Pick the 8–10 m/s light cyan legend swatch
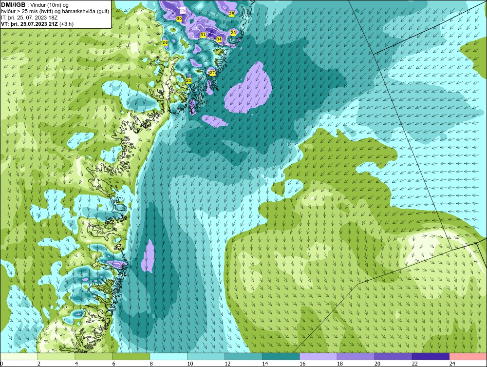This screenshot has height=367, width=487. pos(169,356)
